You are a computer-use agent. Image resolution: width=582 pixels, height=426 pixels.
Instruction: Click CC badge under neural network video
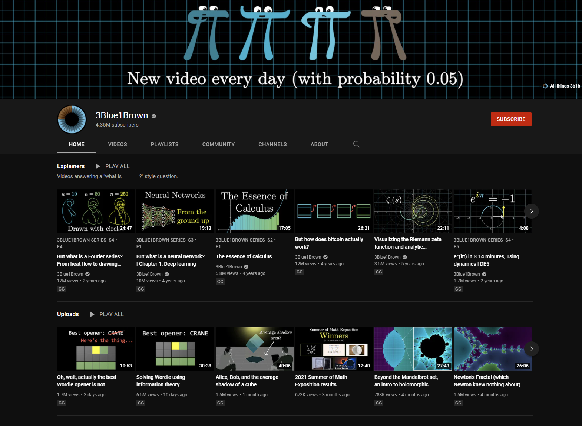click(x=141, y=289)
